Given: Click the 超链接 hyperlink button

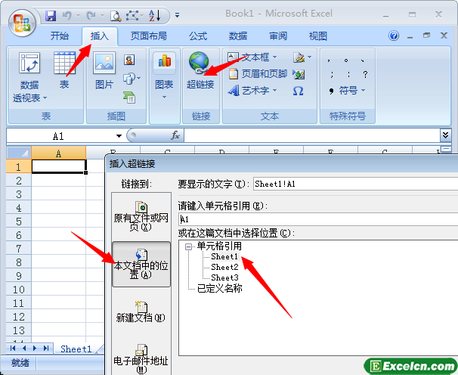Looking at the screenshot, I should pos(200,70).
